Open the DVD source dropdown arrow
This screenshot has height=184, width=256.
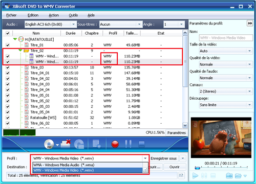[x=57, y=145]
